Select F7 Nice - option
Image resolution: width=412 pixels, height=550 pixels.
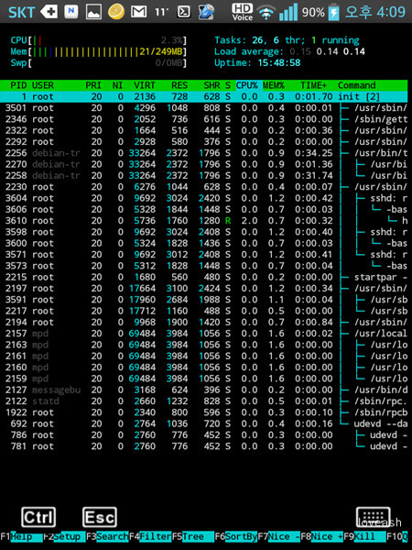[279, 536]
